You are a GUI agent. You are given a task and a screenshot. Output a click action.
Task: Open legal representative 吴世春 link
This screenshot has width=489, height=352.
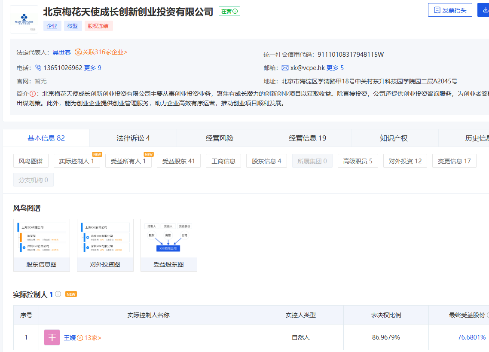[62, 52]
